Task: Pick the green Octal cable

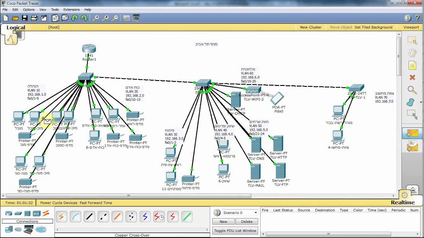Action: (x=186, y=217)
